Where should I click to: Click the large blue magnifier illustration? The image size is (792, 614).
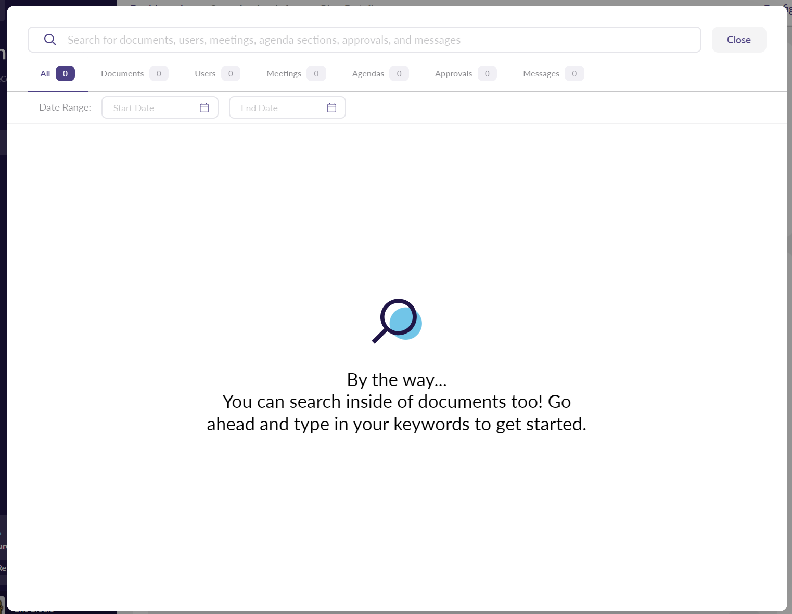tap(397, 321)
